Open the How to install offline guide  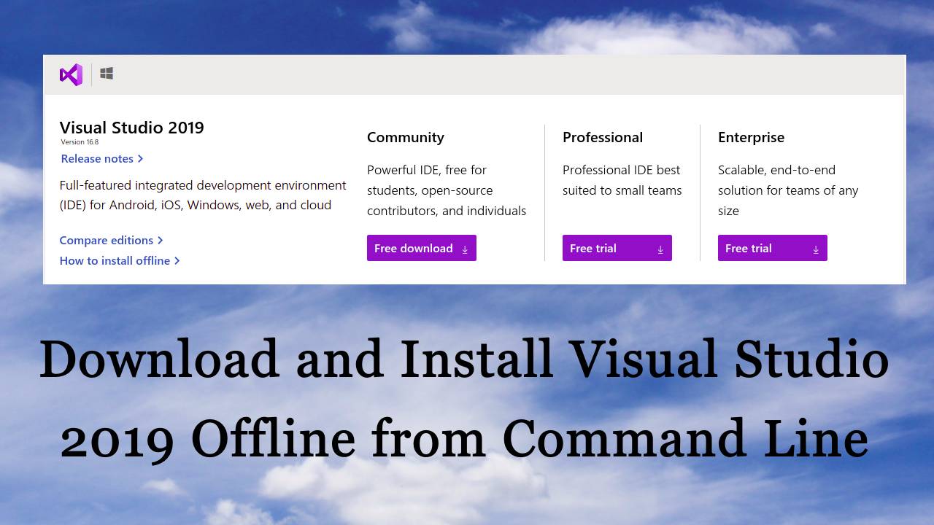click(x=114, y=260)
